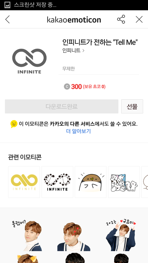Image resolution: width=148 pixels, height=263 pixels.
Task: Open the share icon
Action: tap(121, 19)
